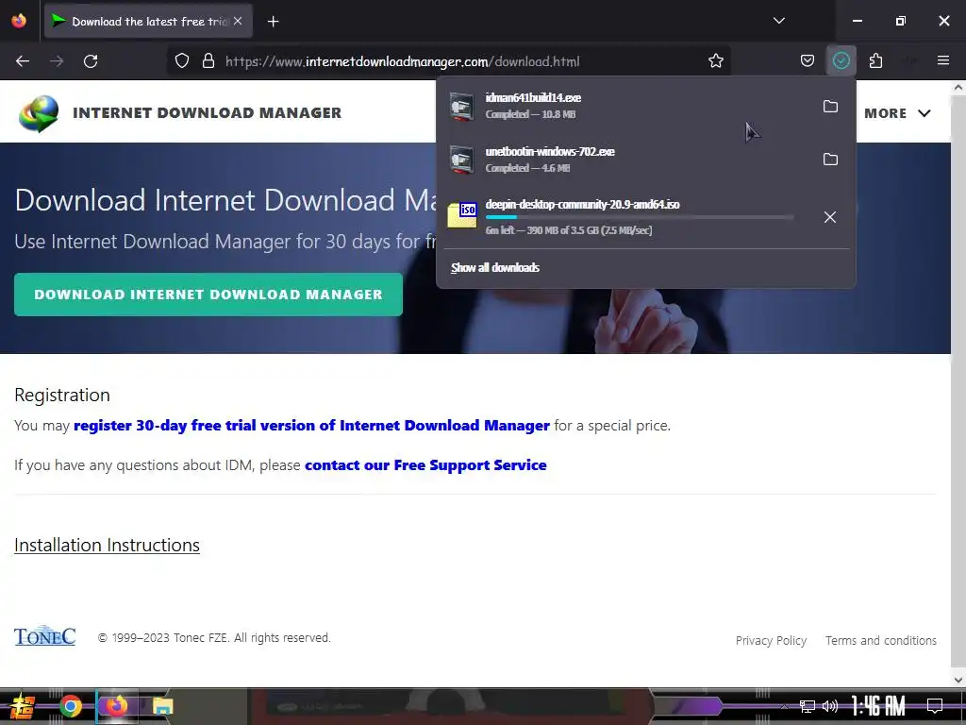Screen dimensions: 966x725
Task: Click the Firefox logo icon in title bar
Action: coord(19,21)
